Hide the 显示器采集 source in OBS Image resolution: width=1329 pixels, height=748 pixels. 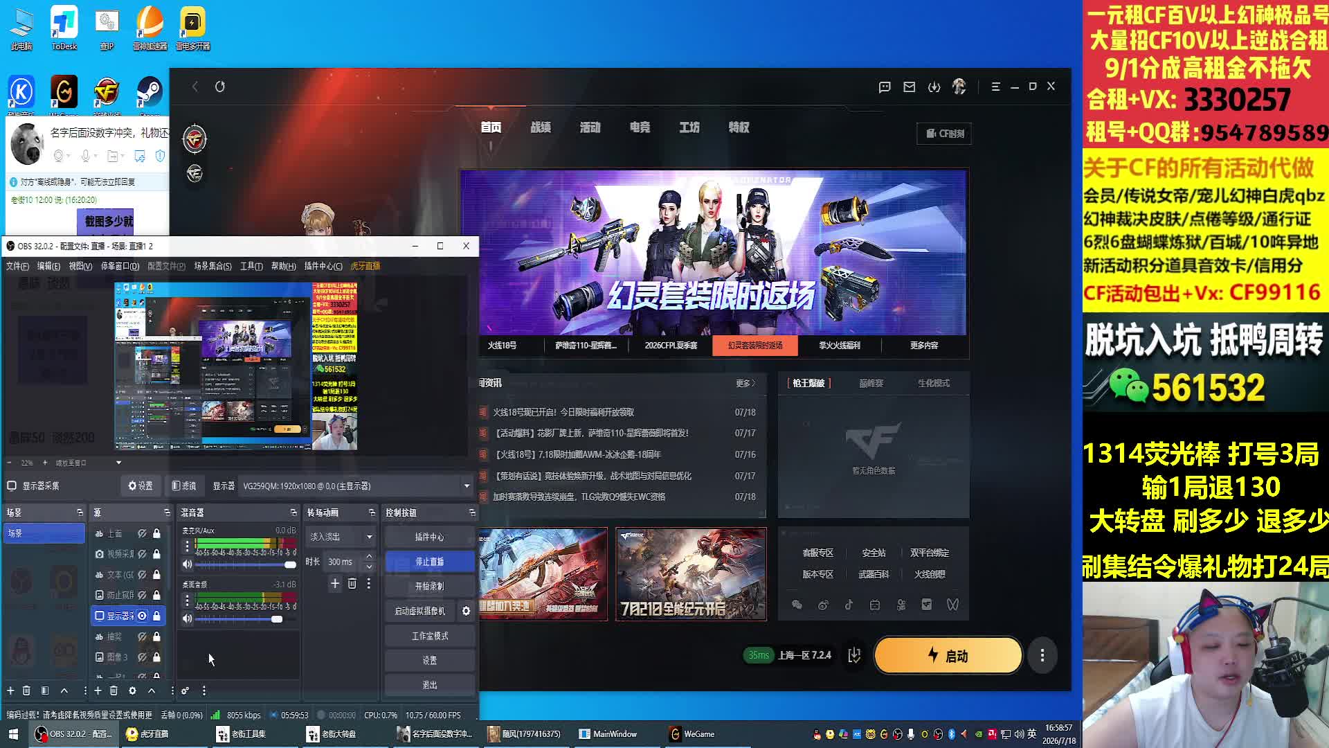[142, 616]
